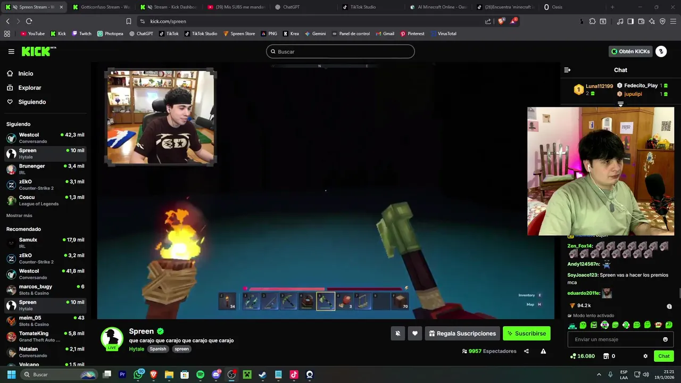Open WhatsApp from the taskbar
681x383 pixels.
click(138, 374)
